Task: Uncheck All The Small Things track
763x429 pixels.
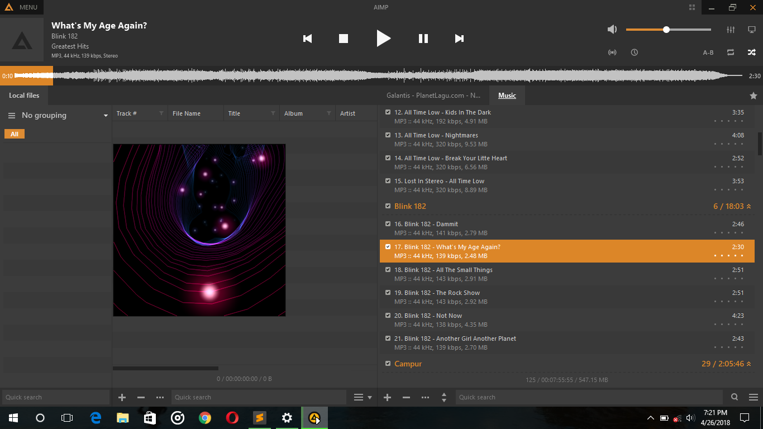Action: point(388,270)
